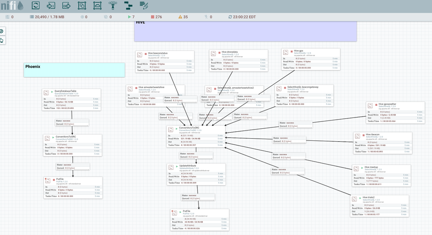Click the stopped components red square showing 276
Viewport: 432px width, 235px height.
(x=152, y=17)
